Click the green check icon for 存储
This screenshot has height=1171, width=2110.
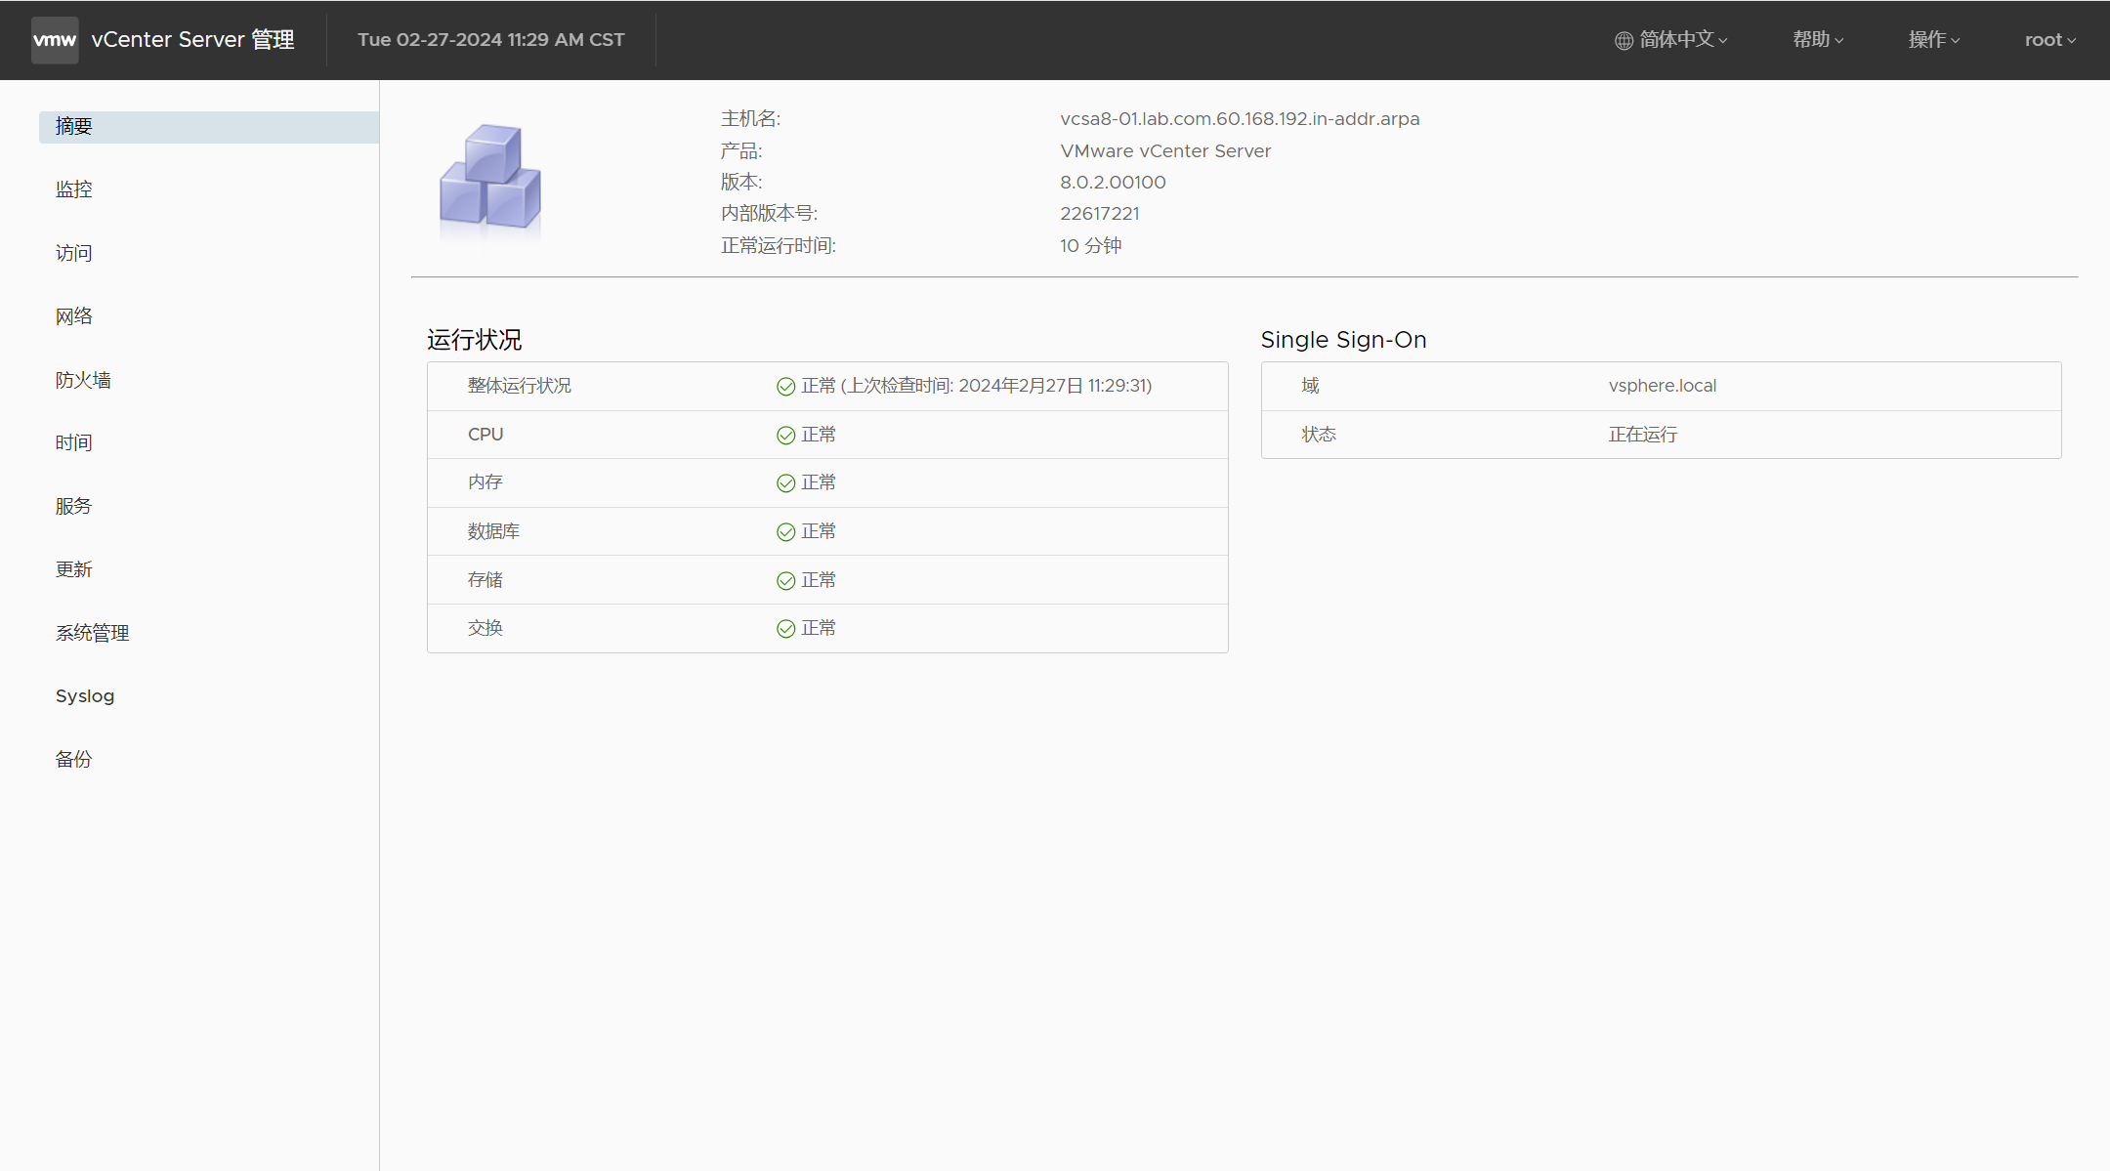(785, 580)
